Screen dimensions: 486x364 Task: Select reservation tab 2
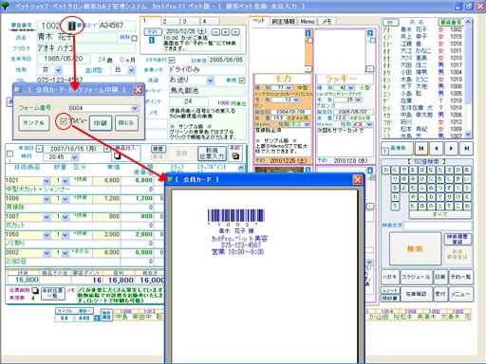point(170,21)
